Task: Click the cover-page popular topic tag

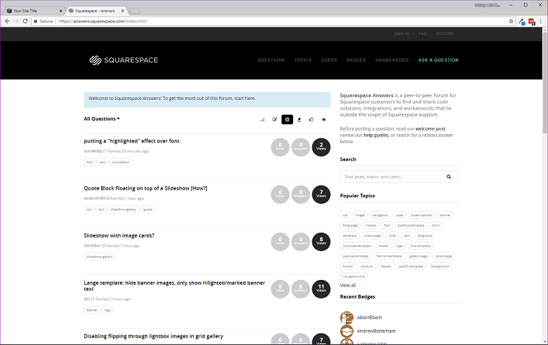Action: [x=444, y=256]
